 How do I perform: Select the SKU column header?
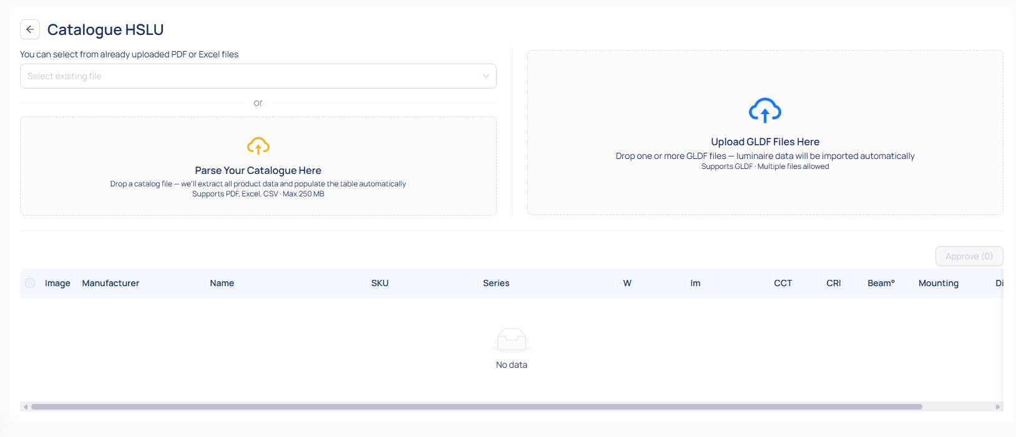point(379,283)
